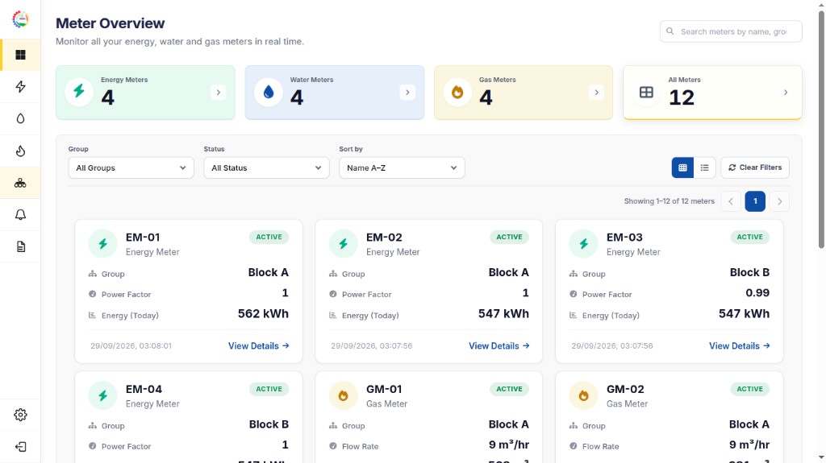The height and width of the screenshot is (463, 826).
Task: Open the water droplet sidebar icon
Action: coord(20,119)
